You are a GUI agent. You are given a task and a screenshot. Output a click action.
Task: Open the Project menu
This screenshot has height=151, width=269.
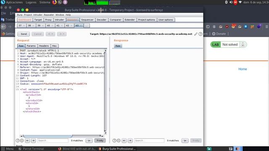click(28, 15)
